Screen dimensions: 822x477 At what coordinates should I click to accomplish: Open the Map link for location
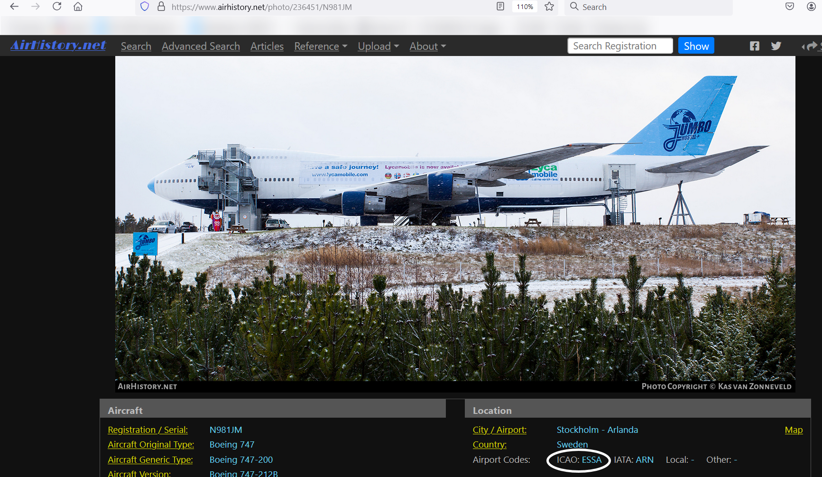794,430
